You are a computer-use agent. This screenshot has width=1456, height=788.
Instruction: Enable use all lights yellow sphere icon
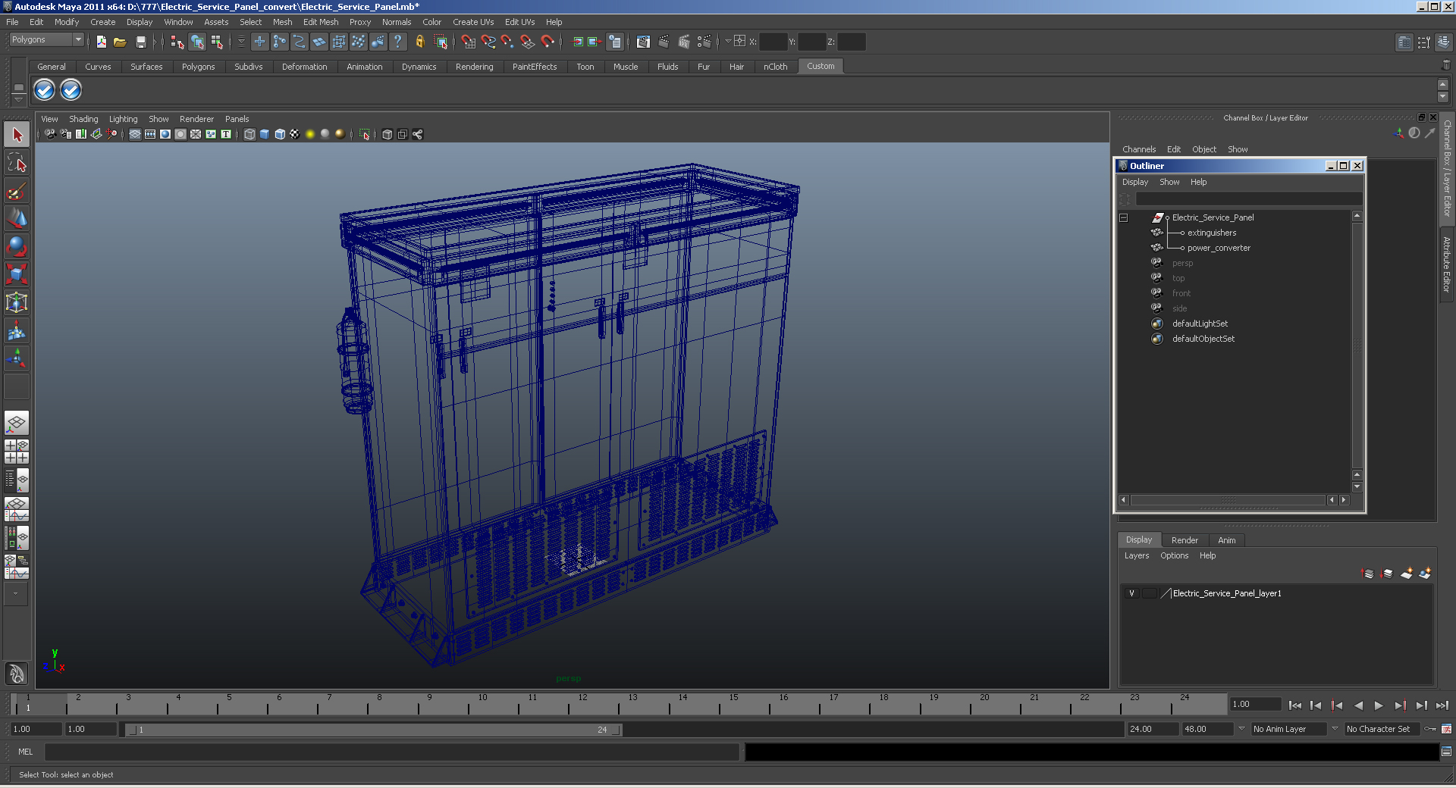pyautogui.click(x=310, y=134)
